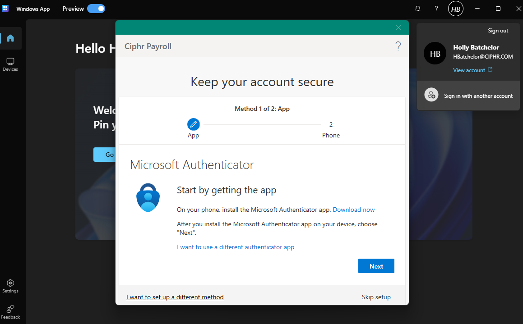523x324 pixels.
Task: Click the HBatchelor@CIPHR.COM email text
Action: coord(483,57)
